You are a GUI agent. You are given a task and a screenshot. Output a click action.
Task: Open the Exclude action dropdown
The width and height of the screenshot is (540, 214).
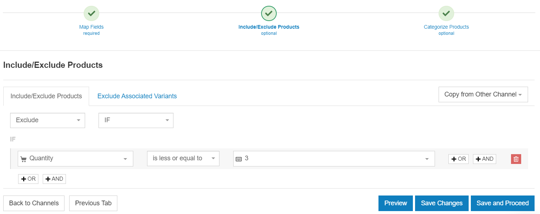[47, 120]
